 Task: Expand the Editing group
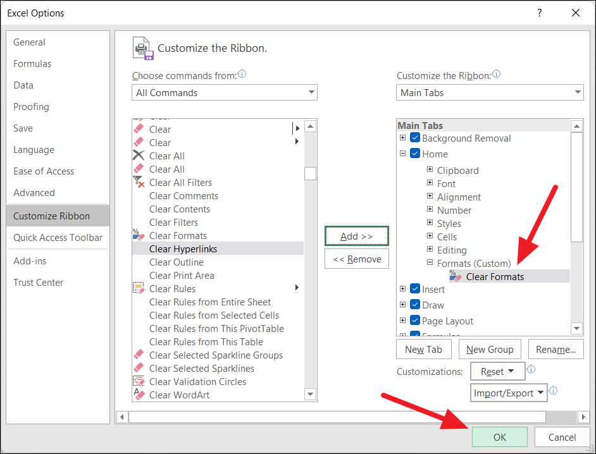[430, 249]
